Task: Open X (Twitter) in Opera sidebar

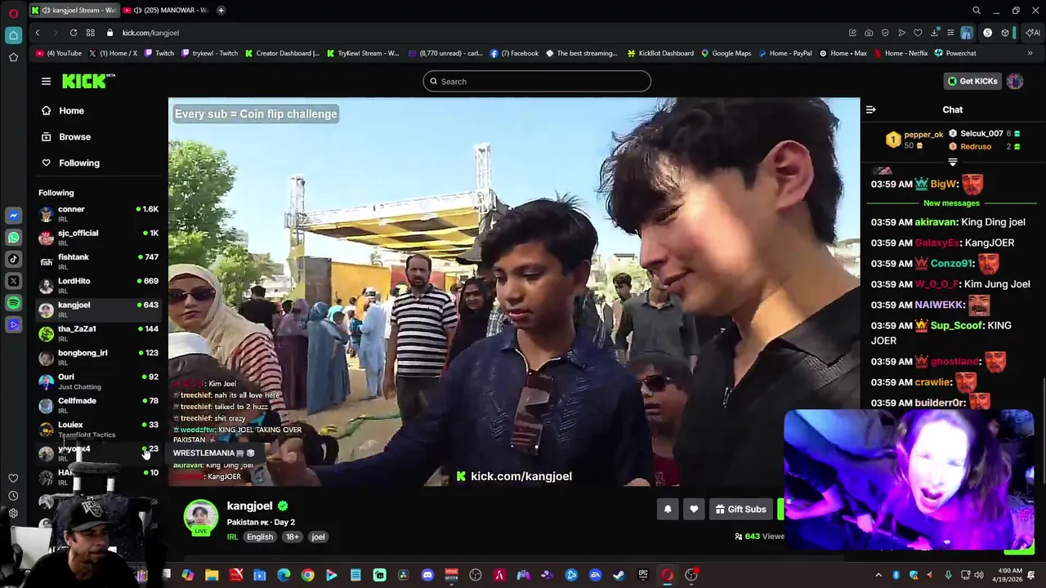Action: (x=13, y=281)
